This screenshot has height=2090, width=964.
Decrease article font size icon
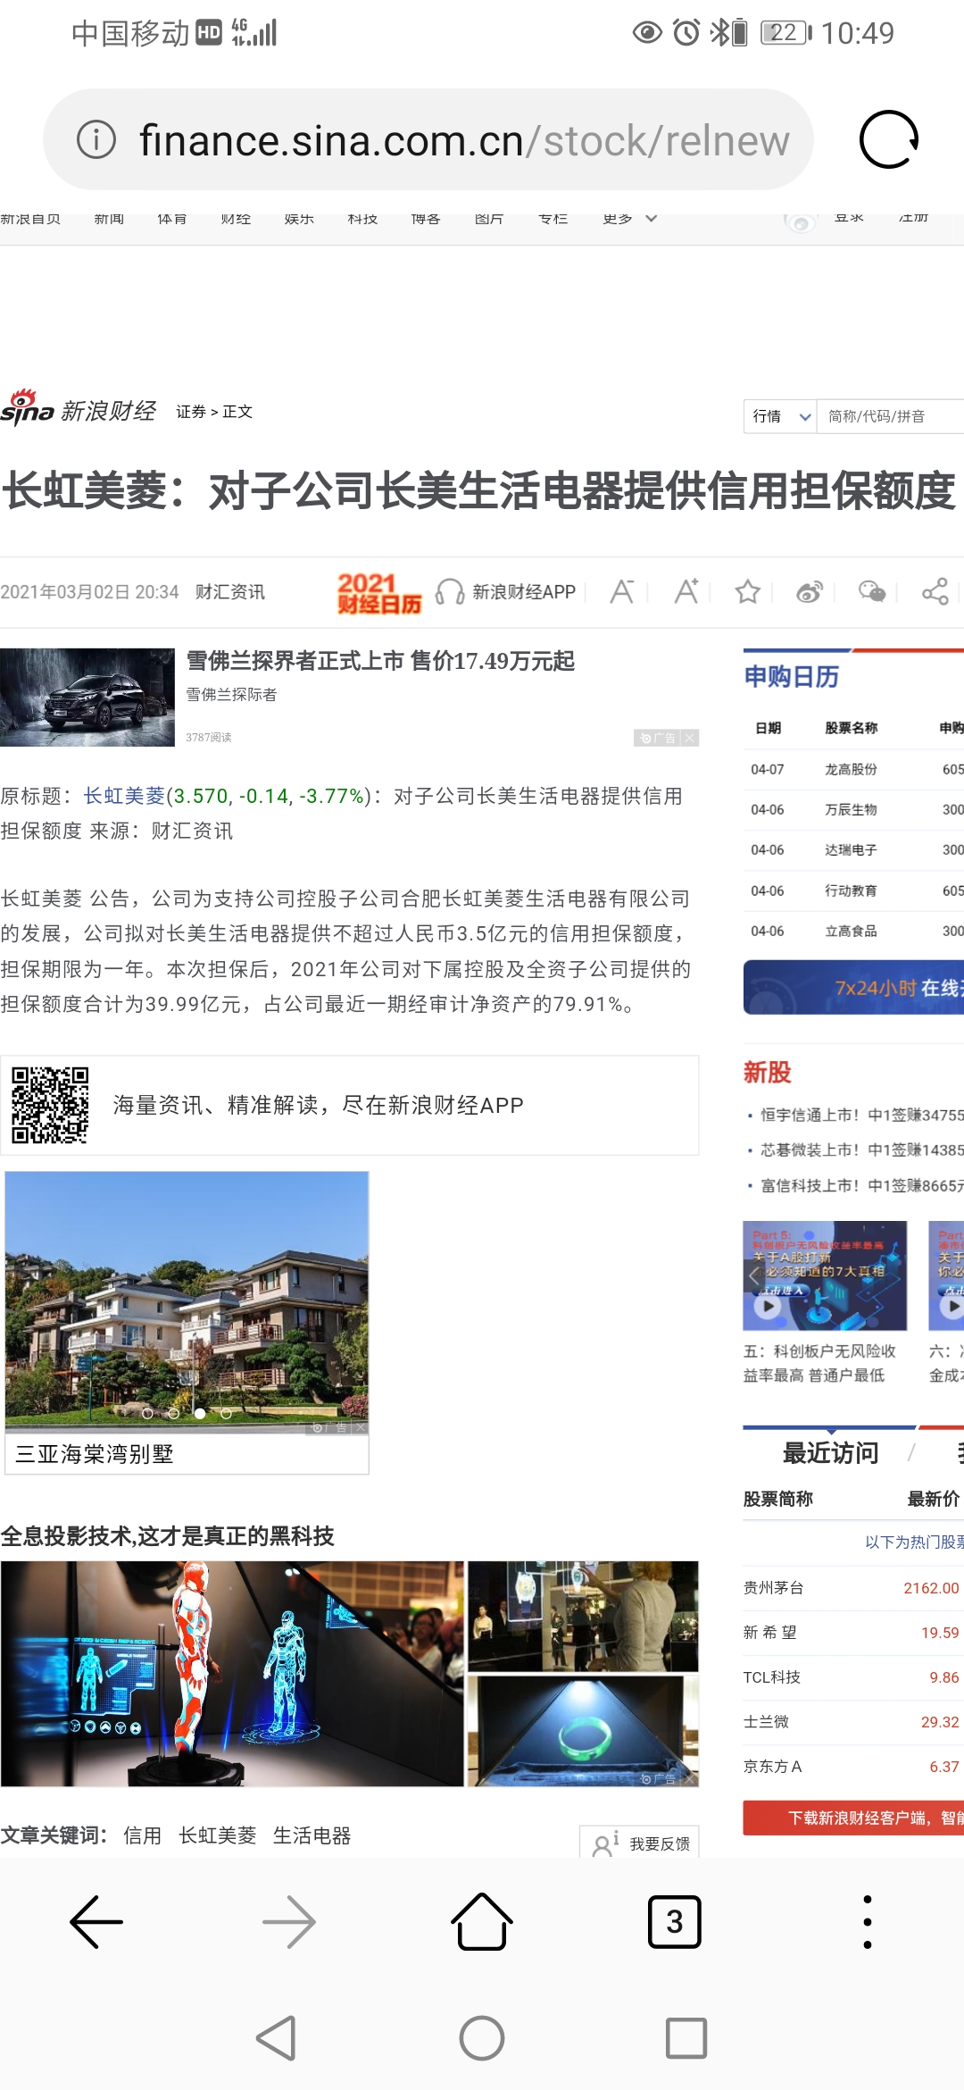[x=622, y=591]
